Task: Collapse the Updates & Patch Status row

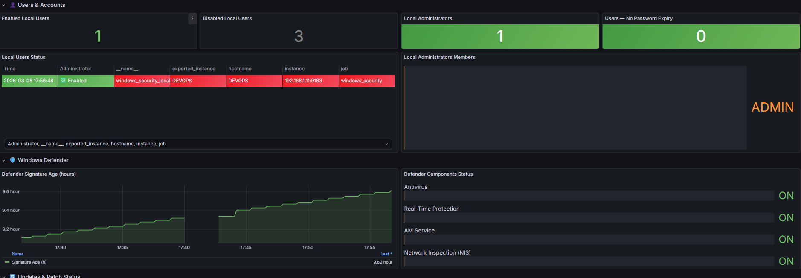Action: [x=4, y=276]
